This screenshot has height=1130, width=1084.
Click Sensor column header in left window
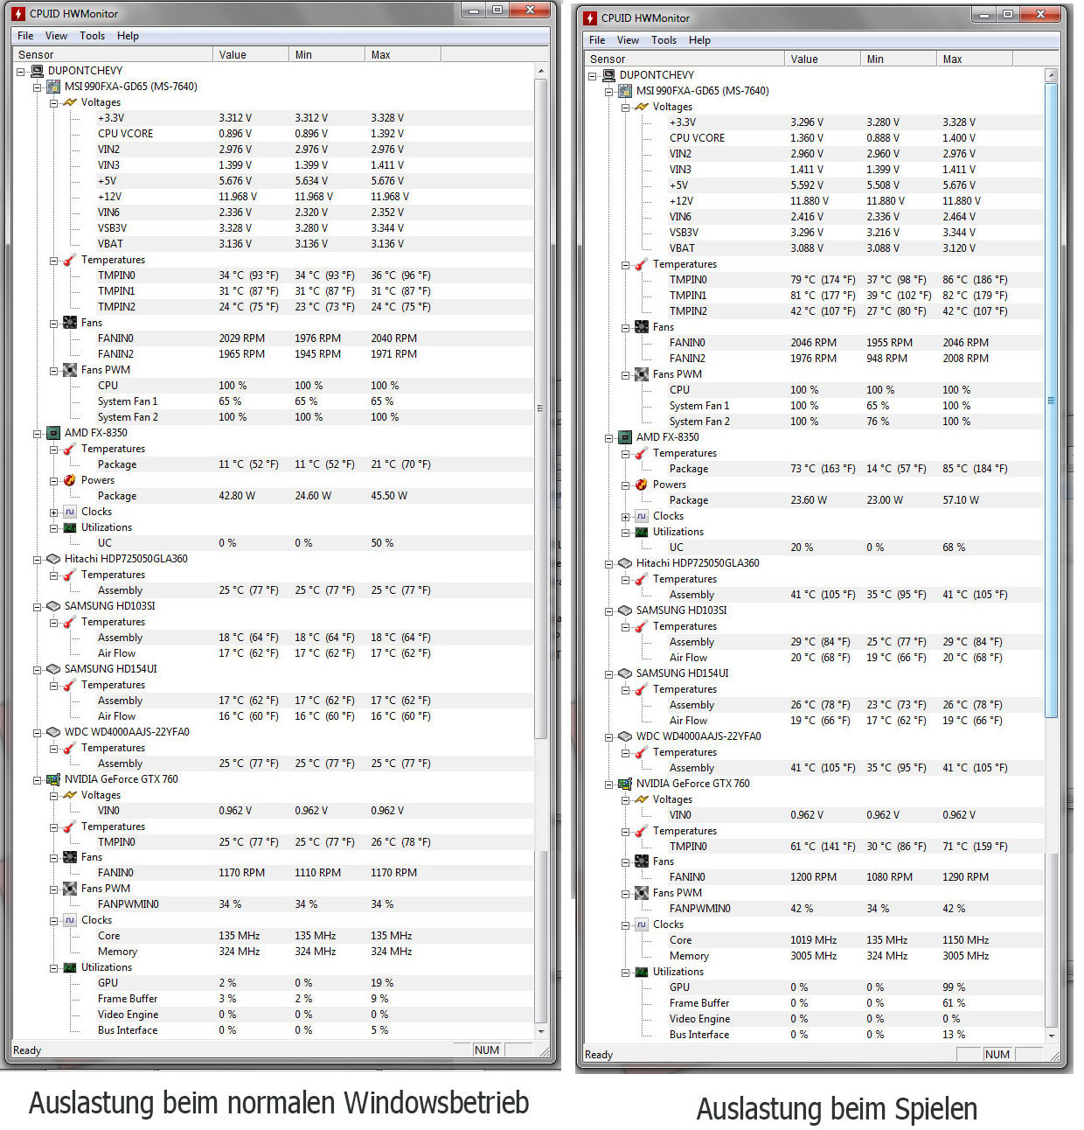coord(112,54)
